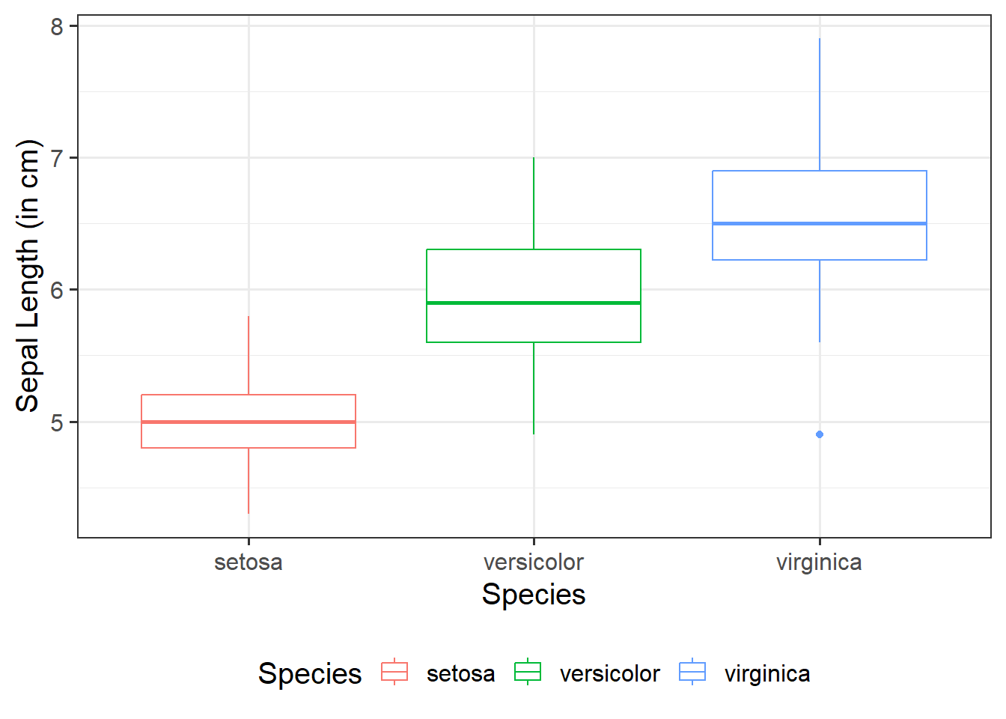Click the blue virginica outlier point

point(820,434)
